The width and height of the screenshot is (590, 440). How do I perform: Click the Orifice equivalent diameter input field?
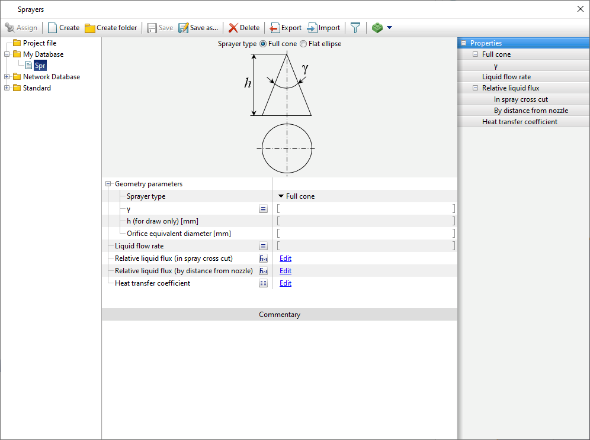point(365,234)
